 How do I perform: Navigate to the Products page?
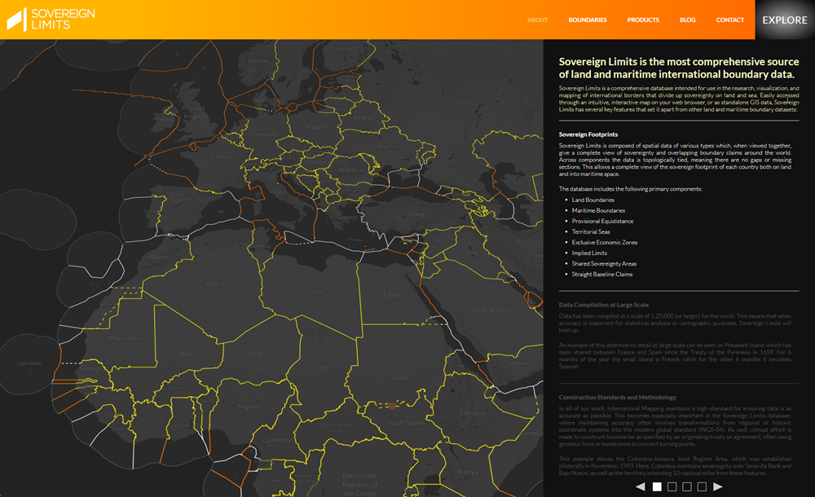[643, 20]
